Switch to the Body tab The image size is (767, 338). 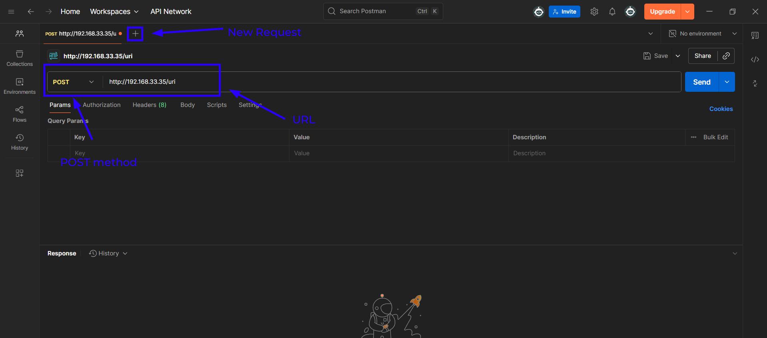tap(187, 105)
